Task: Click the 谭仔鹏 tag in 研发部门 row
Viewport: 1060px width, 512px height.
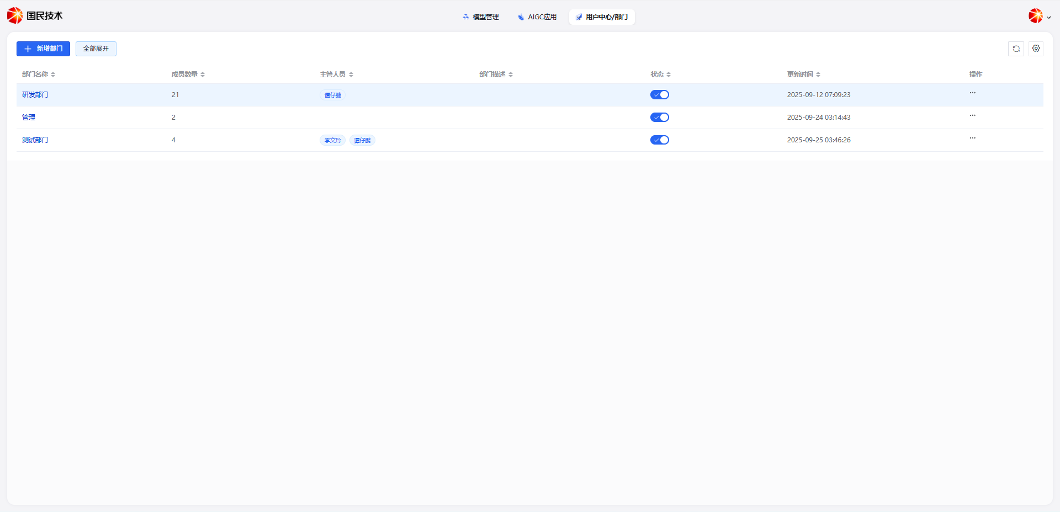Action: point(332,95)
